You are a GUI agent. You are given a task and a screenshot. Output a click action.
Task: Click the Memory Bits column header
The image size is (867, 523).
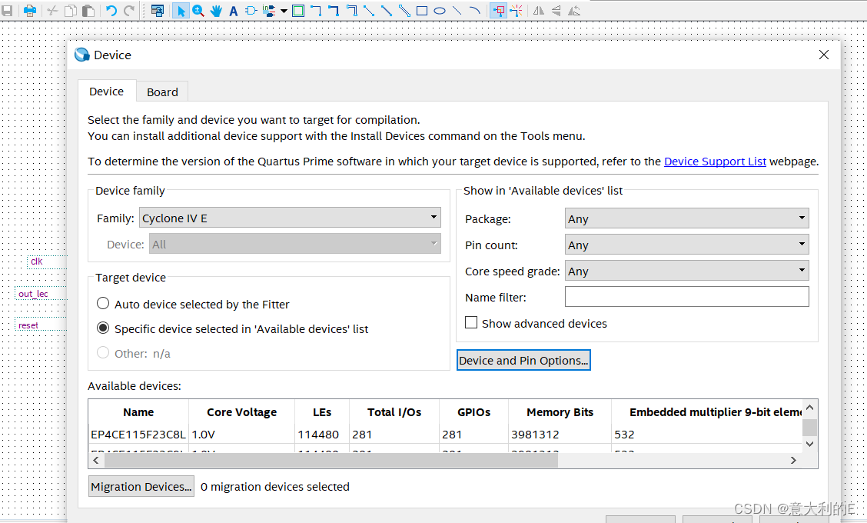click(x=560, y=412)
